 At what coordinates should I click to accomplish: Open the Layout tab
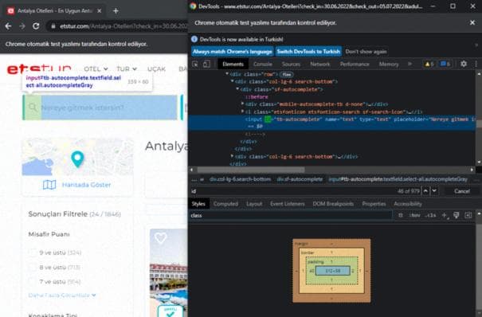(x=254, y=204)
